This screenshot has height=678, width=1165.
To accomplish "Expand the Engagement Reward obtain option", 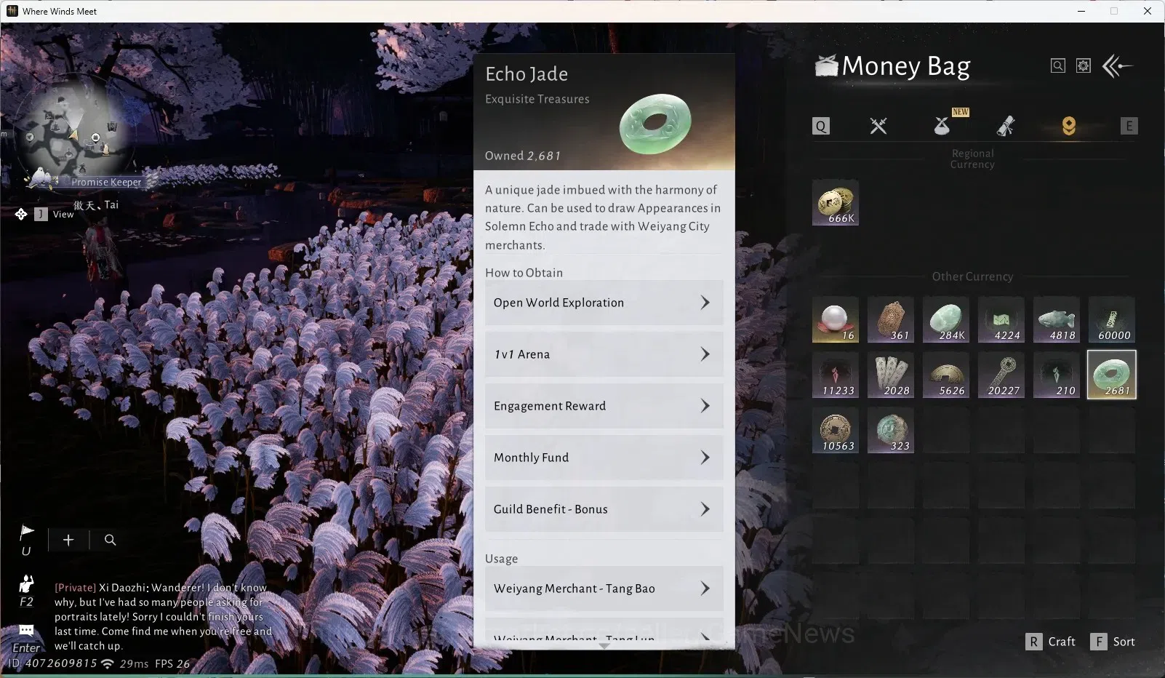I will 604,406.
